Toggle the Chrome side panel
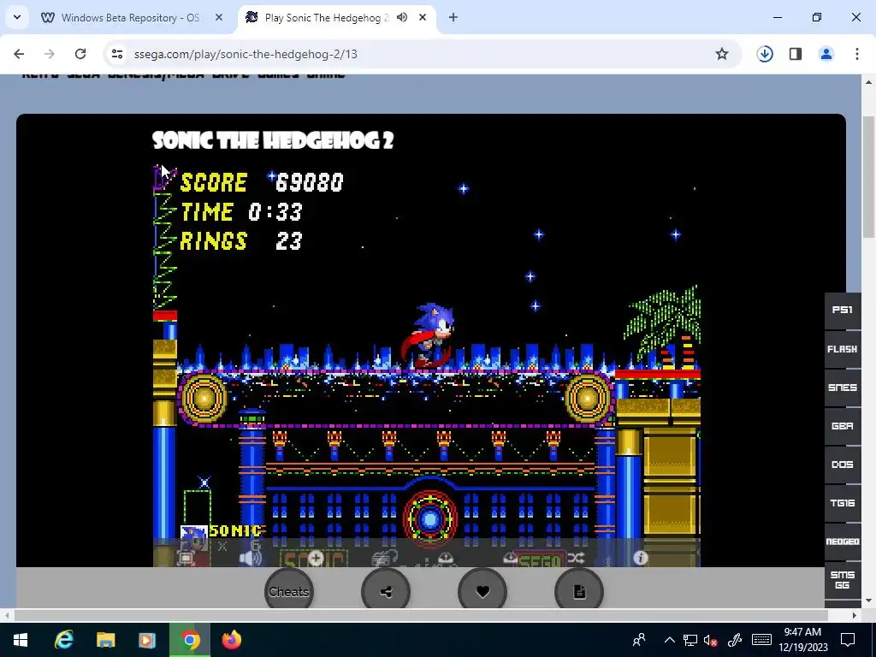 click(796, 54)
